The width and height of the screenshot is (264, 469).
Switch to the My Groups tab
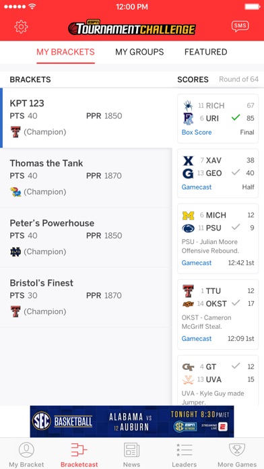(139, 52)
